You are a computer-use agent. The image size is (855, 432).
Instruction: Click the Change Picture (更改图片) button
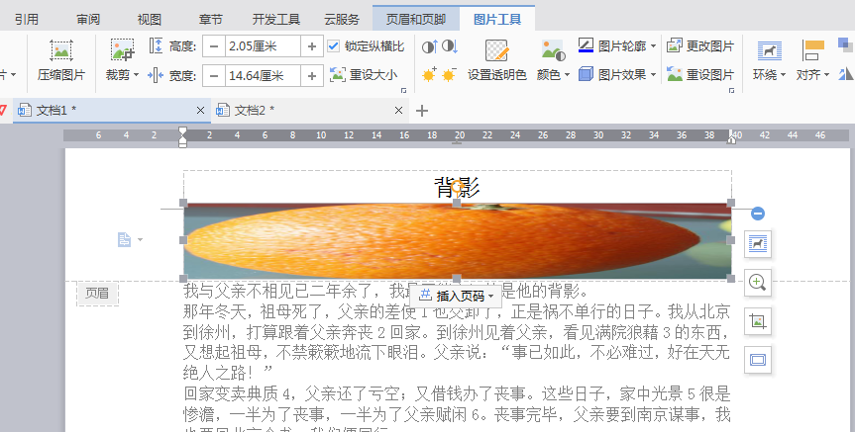700,46
